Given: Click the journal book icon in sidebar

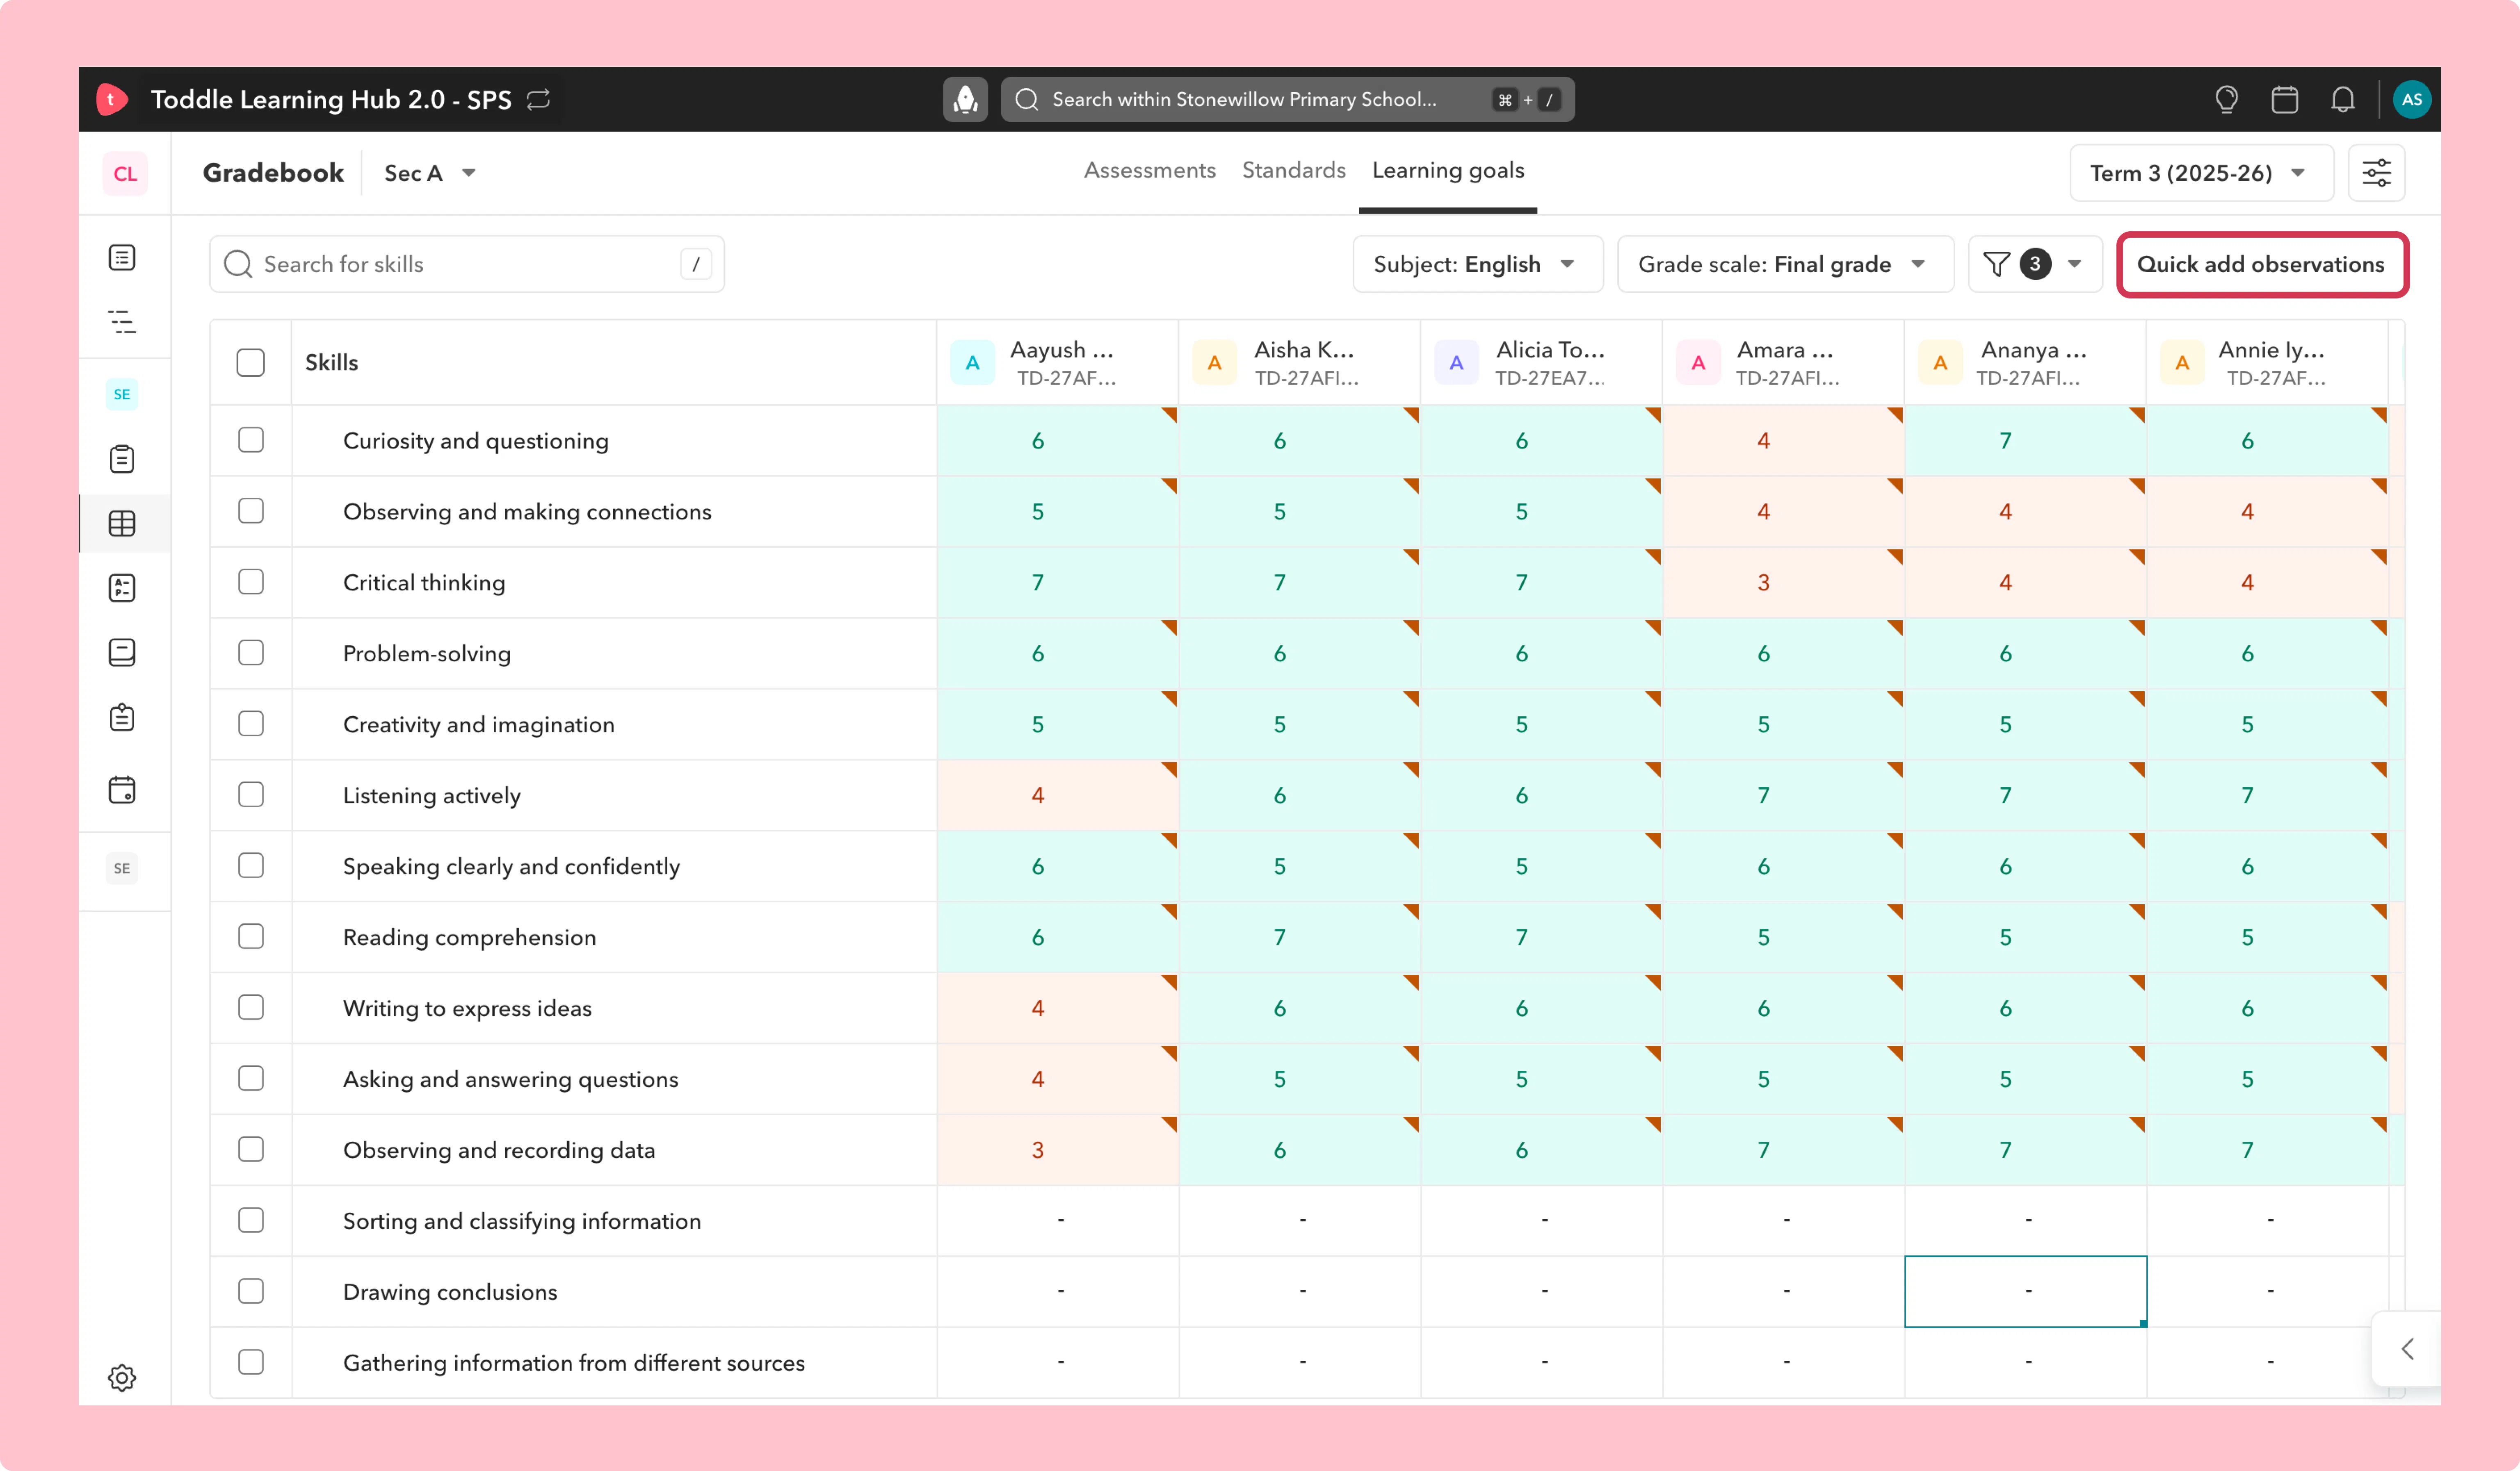Looking at the screenshot, I should pos(122,653).
